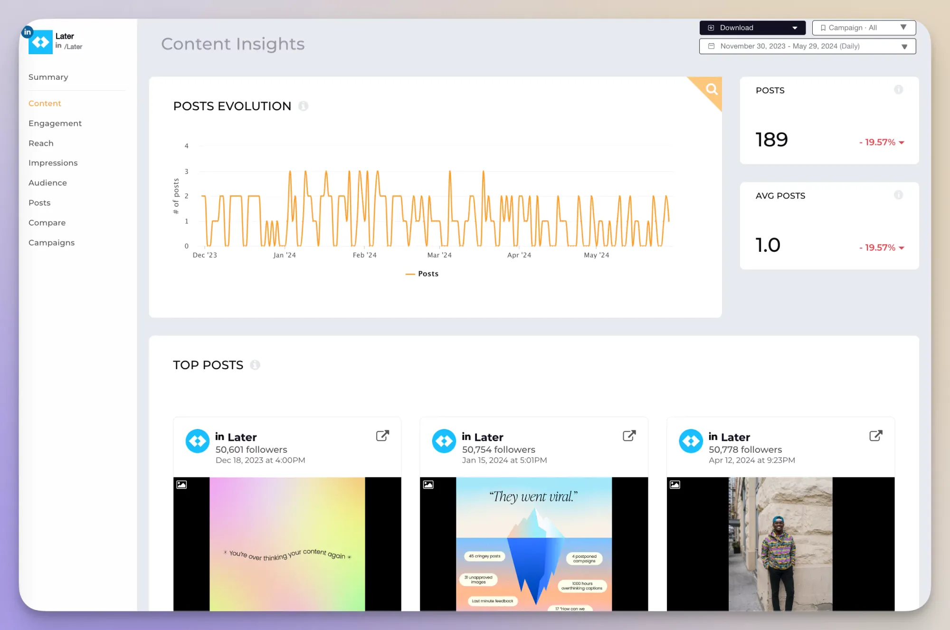Click Apr 12, 2024 at 9:23PM timestamp

pos(752,460)
